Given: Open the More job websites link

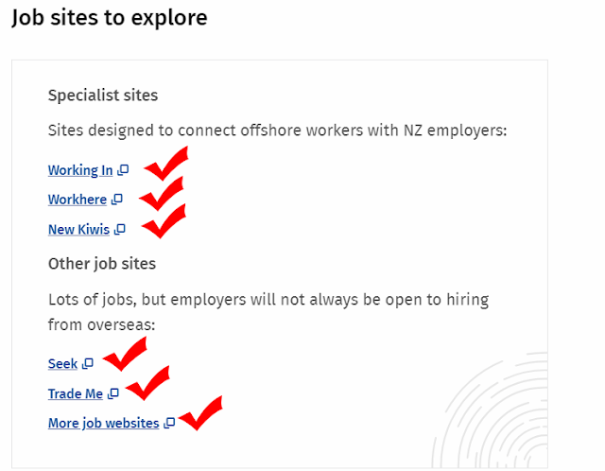Looking at the screenshot, I should point(103,423).
